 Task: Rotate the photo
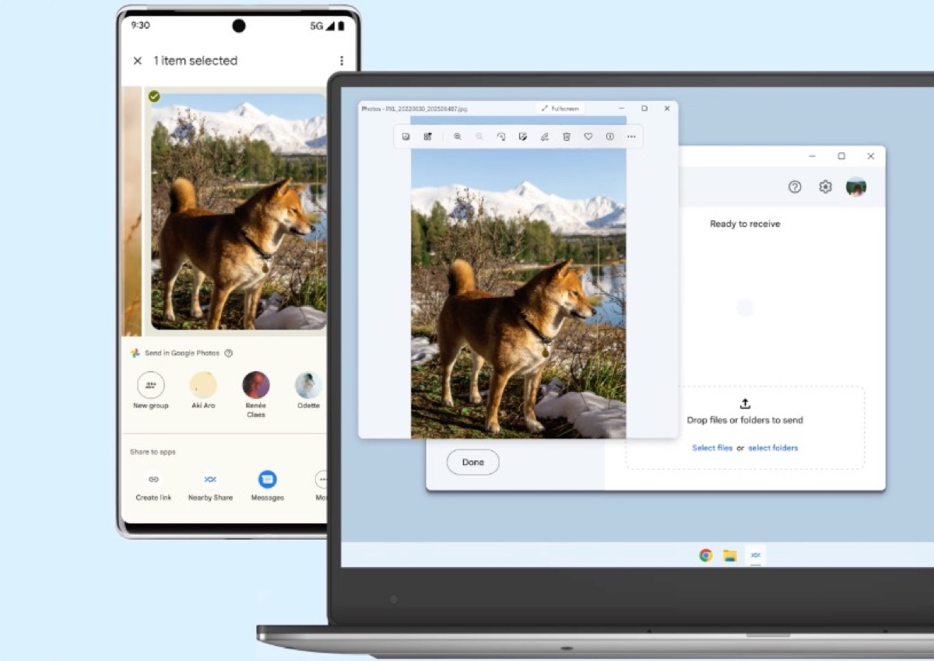coord(502,136)
